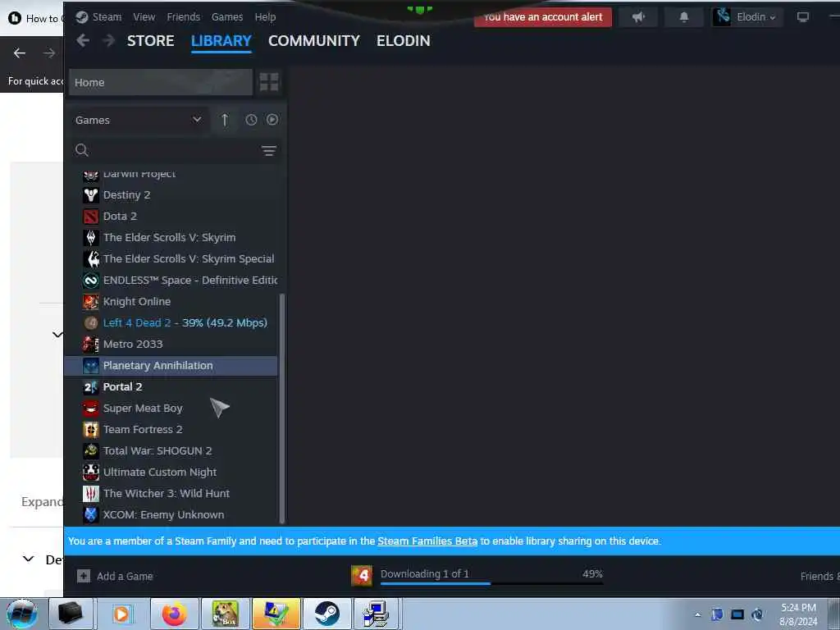
Task: Open the View menu
Action: [x=144, y=17]
